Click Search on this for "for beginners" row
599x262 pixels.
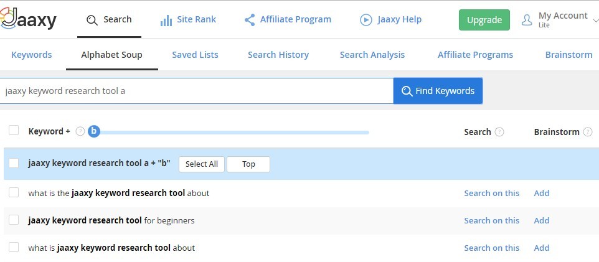click(492, 221)
